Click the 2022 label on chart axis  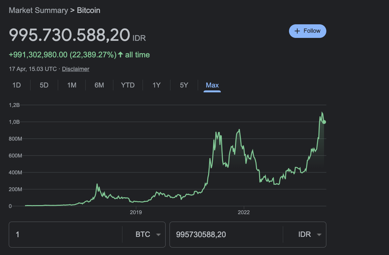pyautogui.click(x=244, y=212)
